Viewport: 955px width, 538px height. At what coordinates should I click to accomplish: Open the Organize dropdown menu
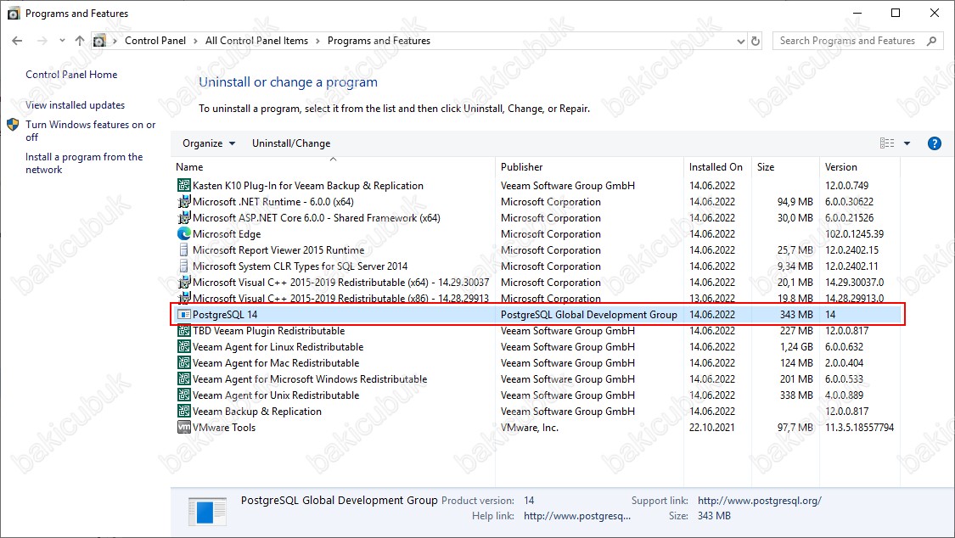pyautogui.click(x=209, y=143)
